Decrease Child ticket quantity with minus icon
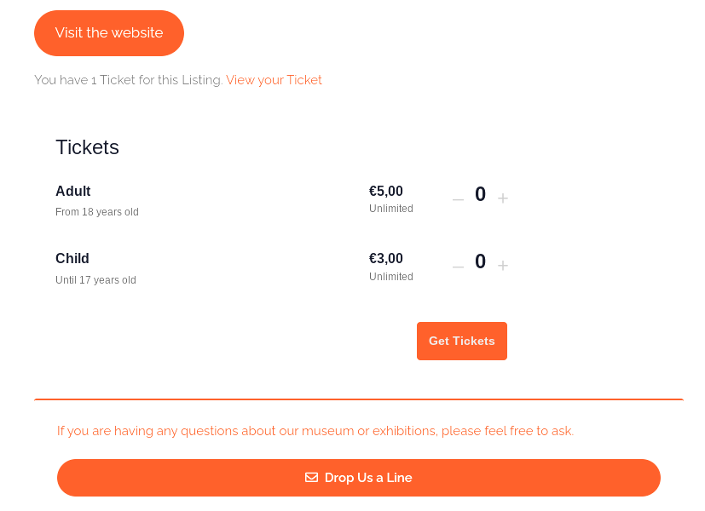 [458, 267]
